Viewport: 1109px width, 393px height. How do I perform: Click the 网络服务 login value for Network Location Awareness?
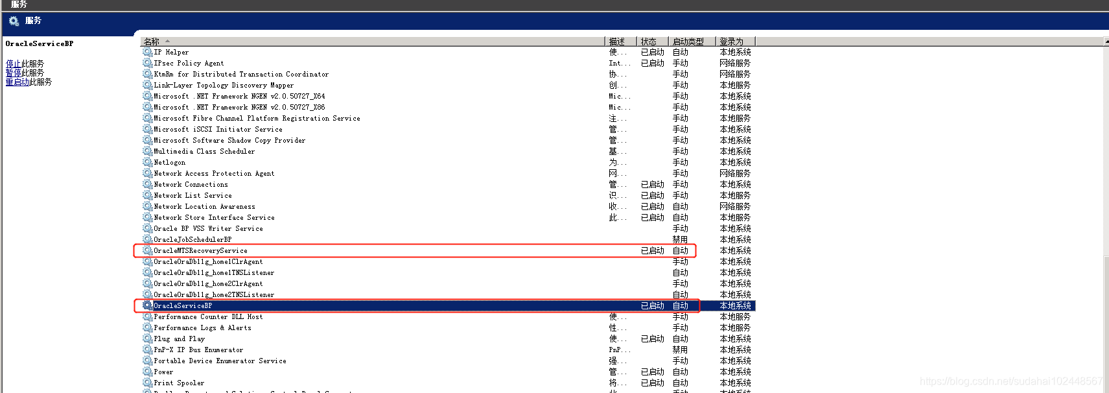click(735, 206)
